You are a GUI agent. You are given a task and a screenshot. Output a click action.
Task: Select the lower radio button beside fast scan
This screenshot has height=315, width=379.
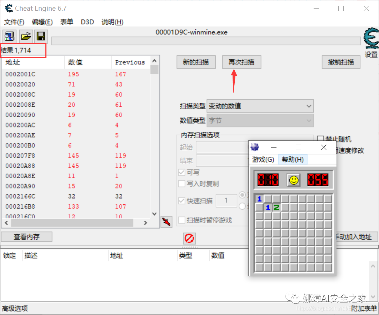[x=242, y=206]
